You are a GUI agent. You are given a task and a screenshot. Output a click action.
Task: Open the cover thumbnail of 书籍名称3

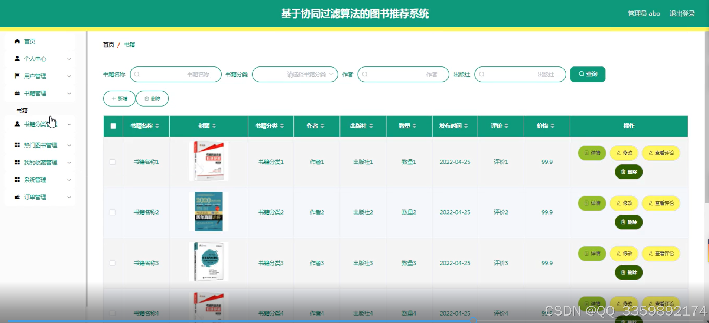click(209, 262)
